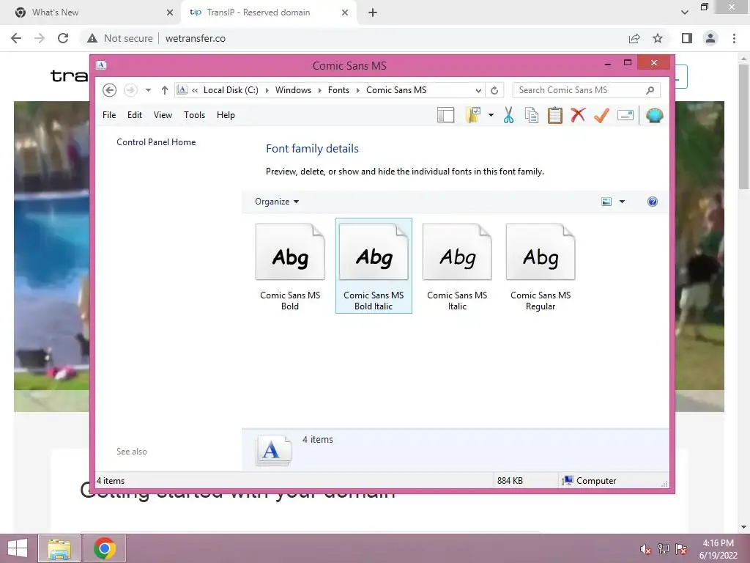The image size is (750, 563).
Task: Open Chrome tab search chevron
Action: (685, 12)
